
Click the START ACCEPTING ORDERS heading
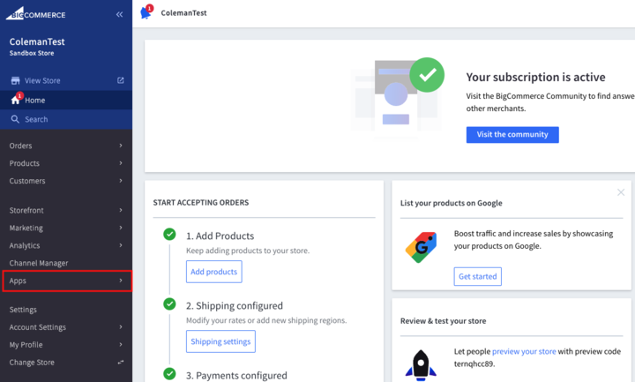pyautogui.click(x=201, y=203)
